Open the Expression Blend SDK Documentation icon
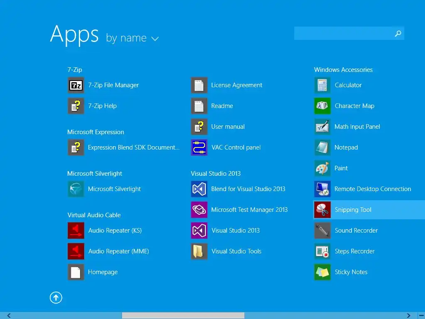Viewport: 425px width, 319px height. point(76,147)
